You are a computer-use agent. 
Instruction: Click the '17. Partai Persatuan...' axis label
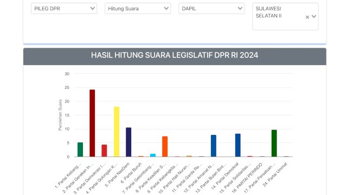259,178
